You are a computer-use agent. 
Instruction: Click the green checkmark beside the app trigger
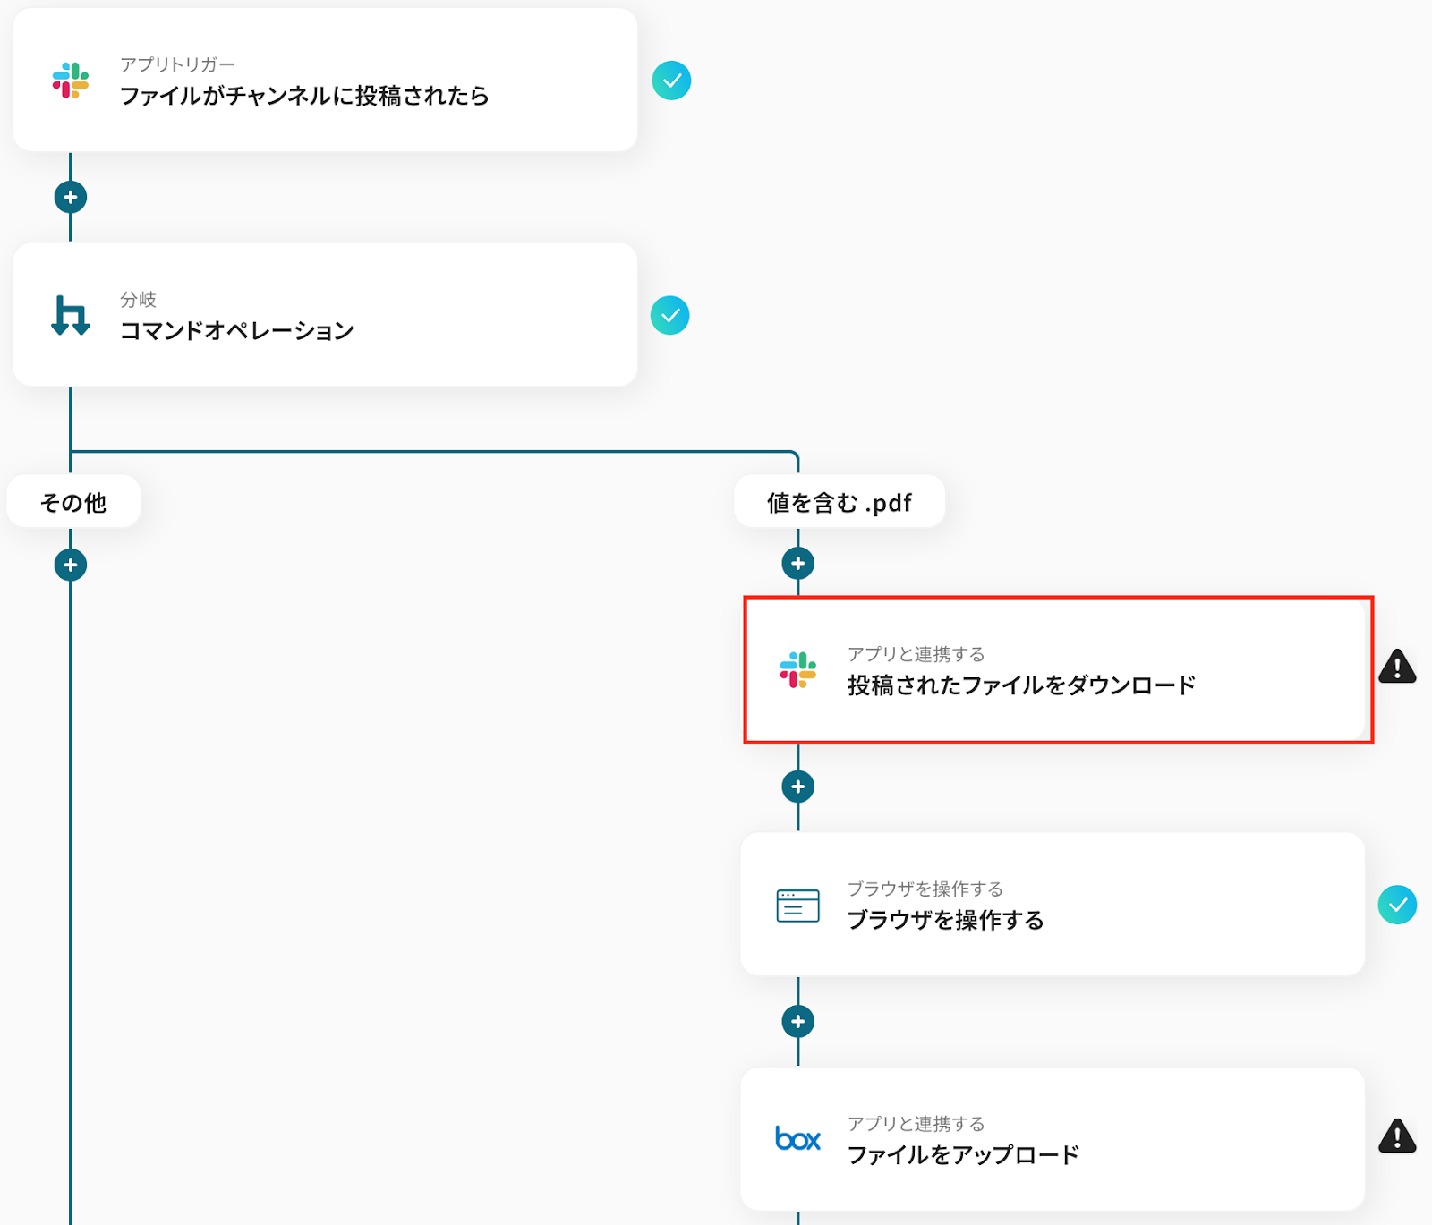(x=671, y=81)
